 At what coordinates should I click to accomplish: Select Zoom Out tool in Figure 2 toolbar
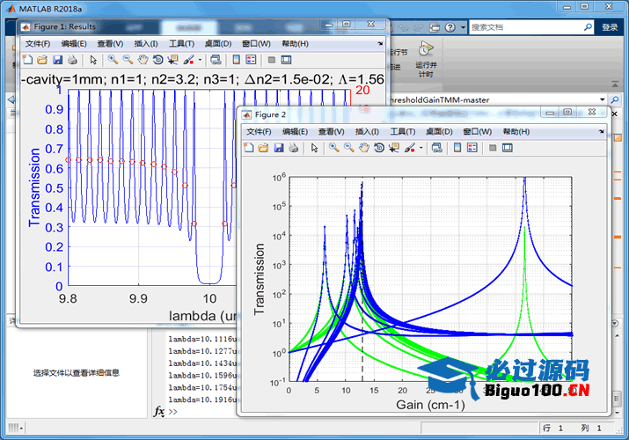(x=348, y=148)
